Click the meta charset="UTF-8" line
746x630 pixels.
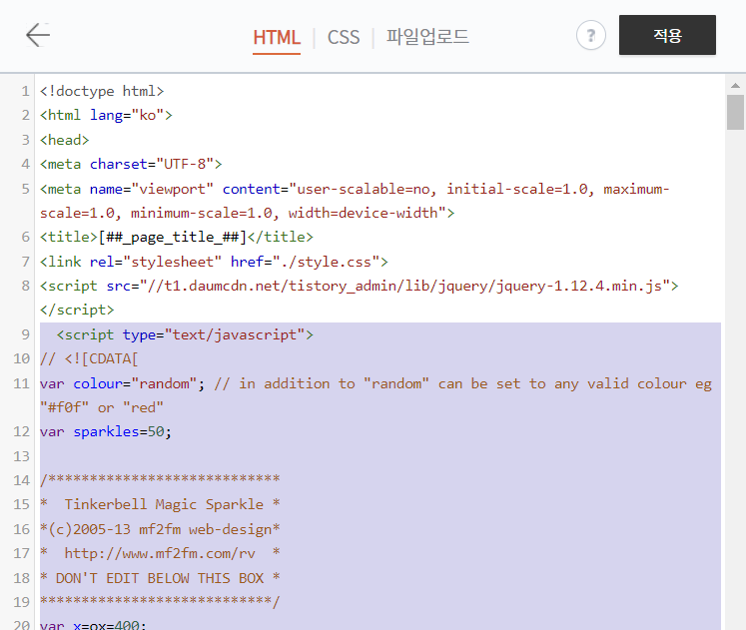click(x=131, y=164)
